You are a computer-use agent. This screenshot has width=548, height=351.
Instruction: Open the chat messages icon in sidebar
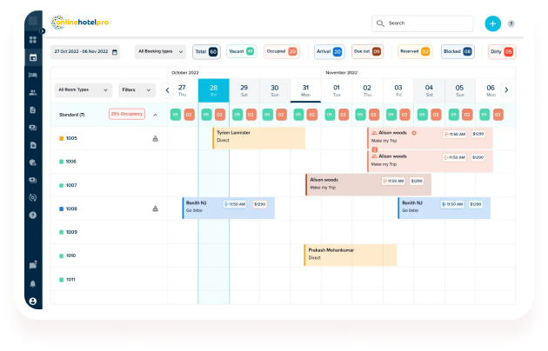click(33, 265)
